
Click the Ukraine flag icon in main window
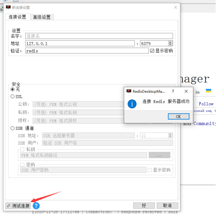[209, 90]
